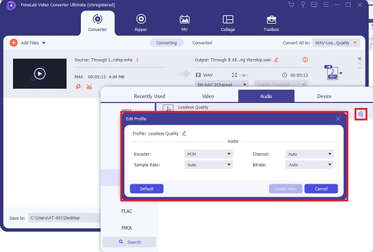
Task: Open the Bitrate dropdown
Action: click(310, 165)
